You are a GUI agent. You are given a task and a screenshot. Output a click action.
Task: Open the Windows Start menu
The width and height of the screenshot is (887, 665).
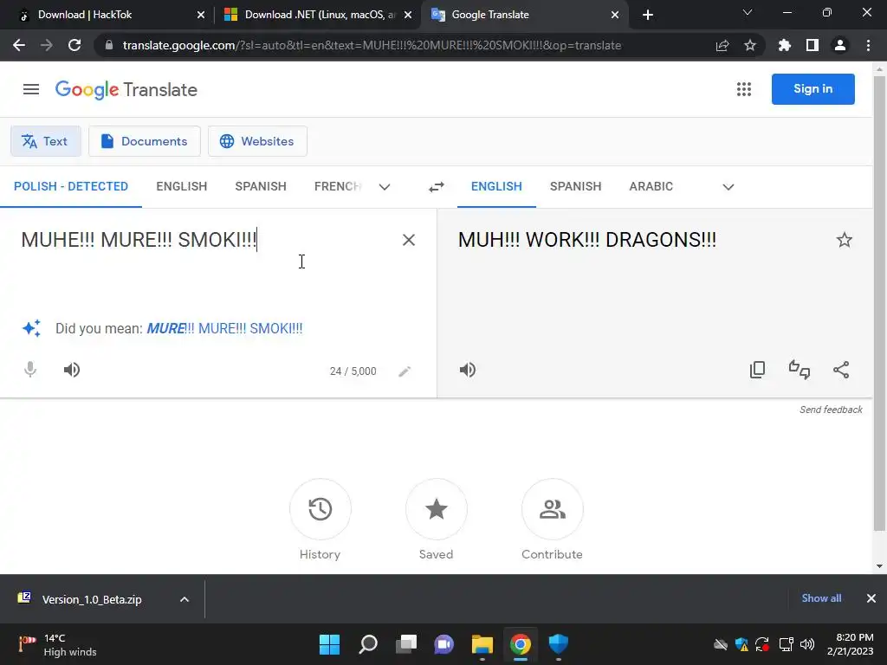tap(329, 644)
